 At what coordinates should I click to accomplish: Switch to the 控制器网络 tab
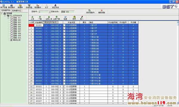click(x=6, y=10)
